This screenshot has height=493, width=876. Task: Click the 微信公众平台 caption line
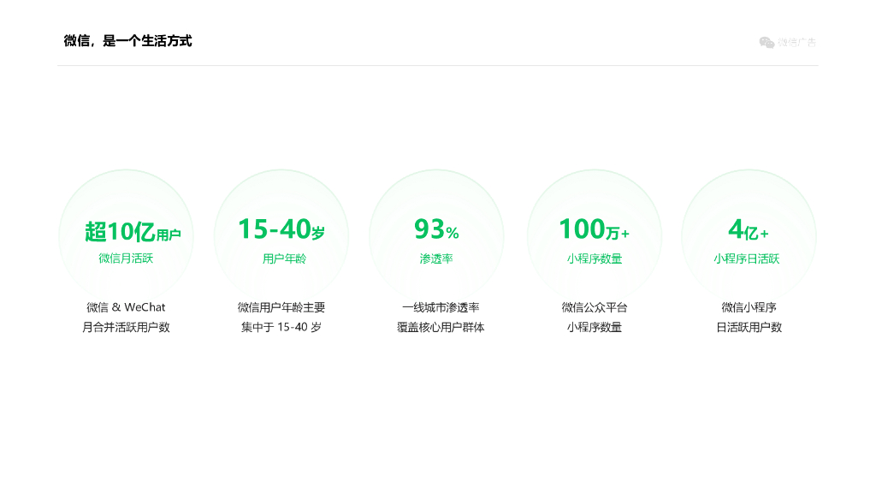[x=595, y=307]
